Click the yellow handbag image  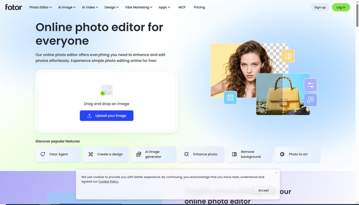[x=283, y=94]
